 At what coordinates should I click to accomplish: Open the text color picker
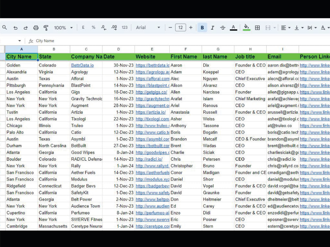point(233,28)
